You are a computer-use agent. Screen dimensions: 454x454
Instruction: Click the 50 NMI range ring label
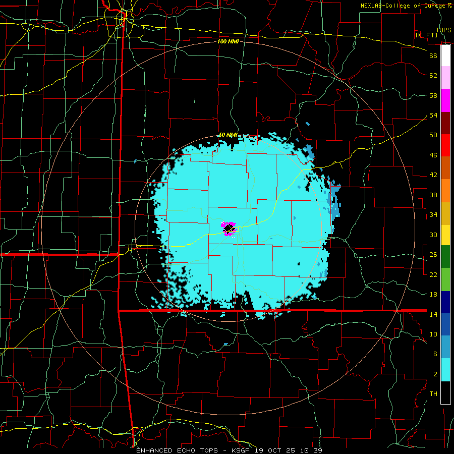[228, 135]
